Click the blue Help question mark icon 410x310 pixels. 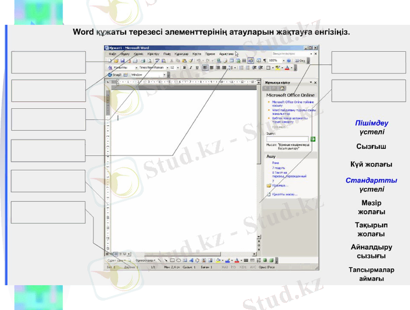pos(289,60)
